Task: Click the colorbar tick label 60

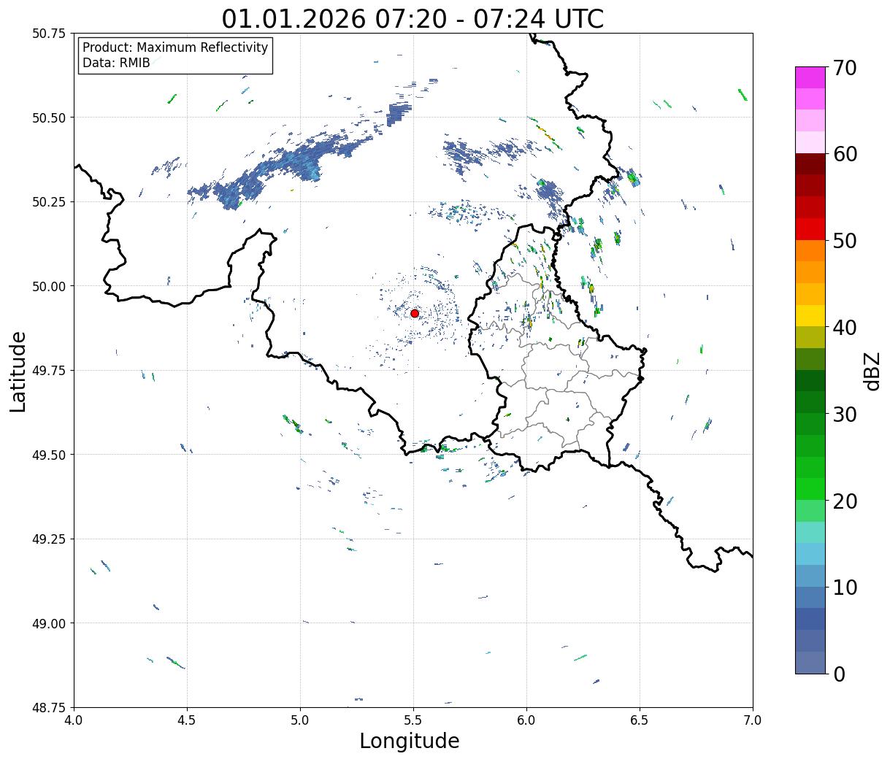Action: 845,154
